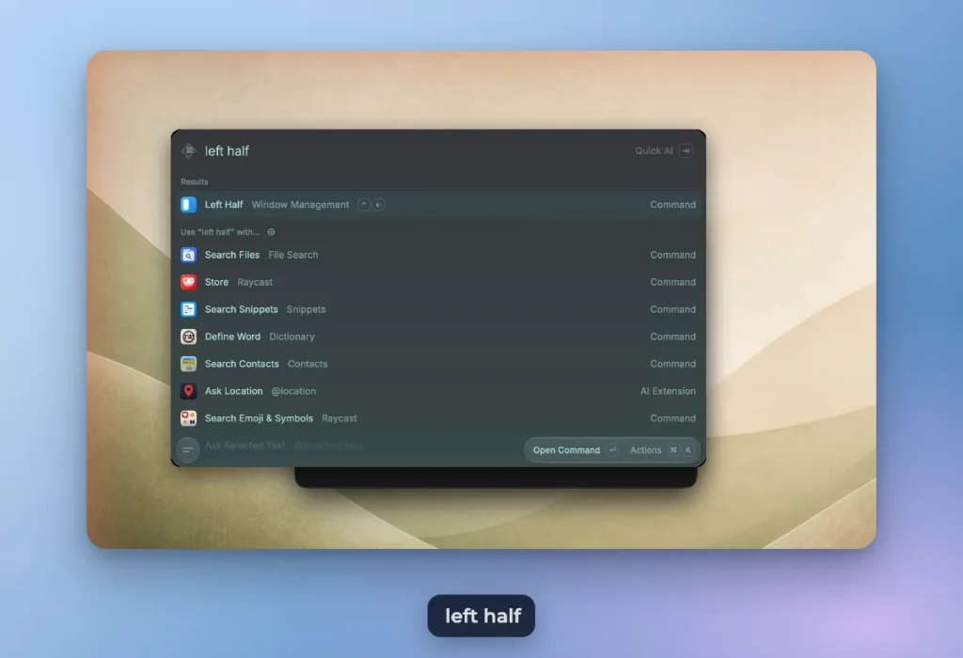Click 'Command' label on the Left Half row
This screenshot has height=658, width=963.
[673, 204]
